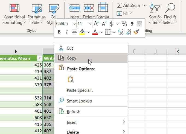The width and height of the screenshot is (186, 134).
Task: Select column J header
Action: pyautogui.click(x=156, y=52)
